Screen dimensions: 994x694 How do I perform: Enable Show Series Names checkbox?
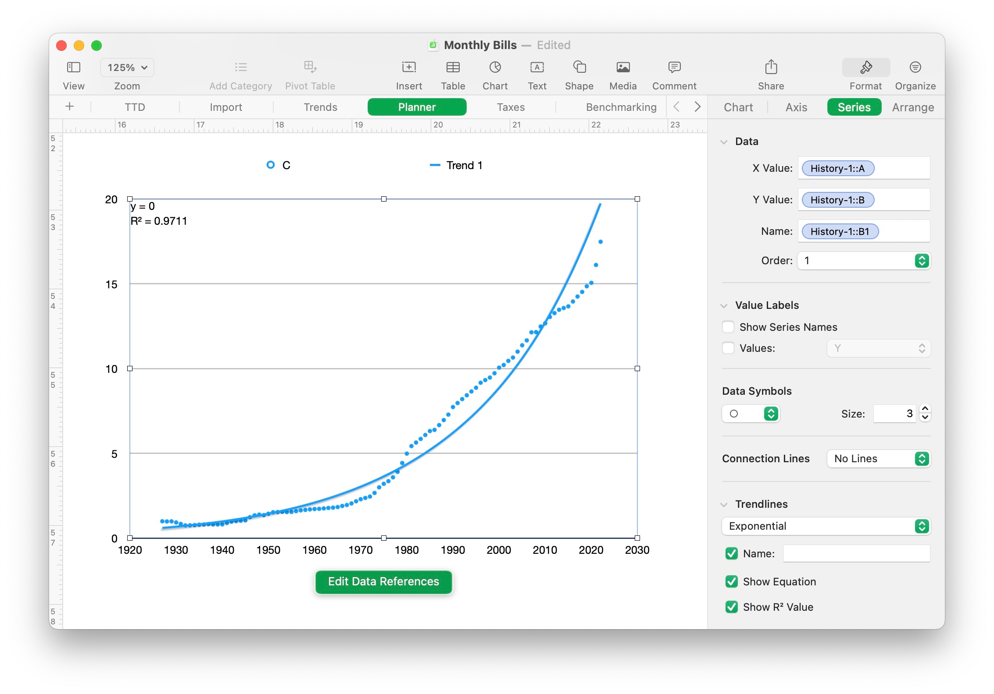tap(728, 327)
